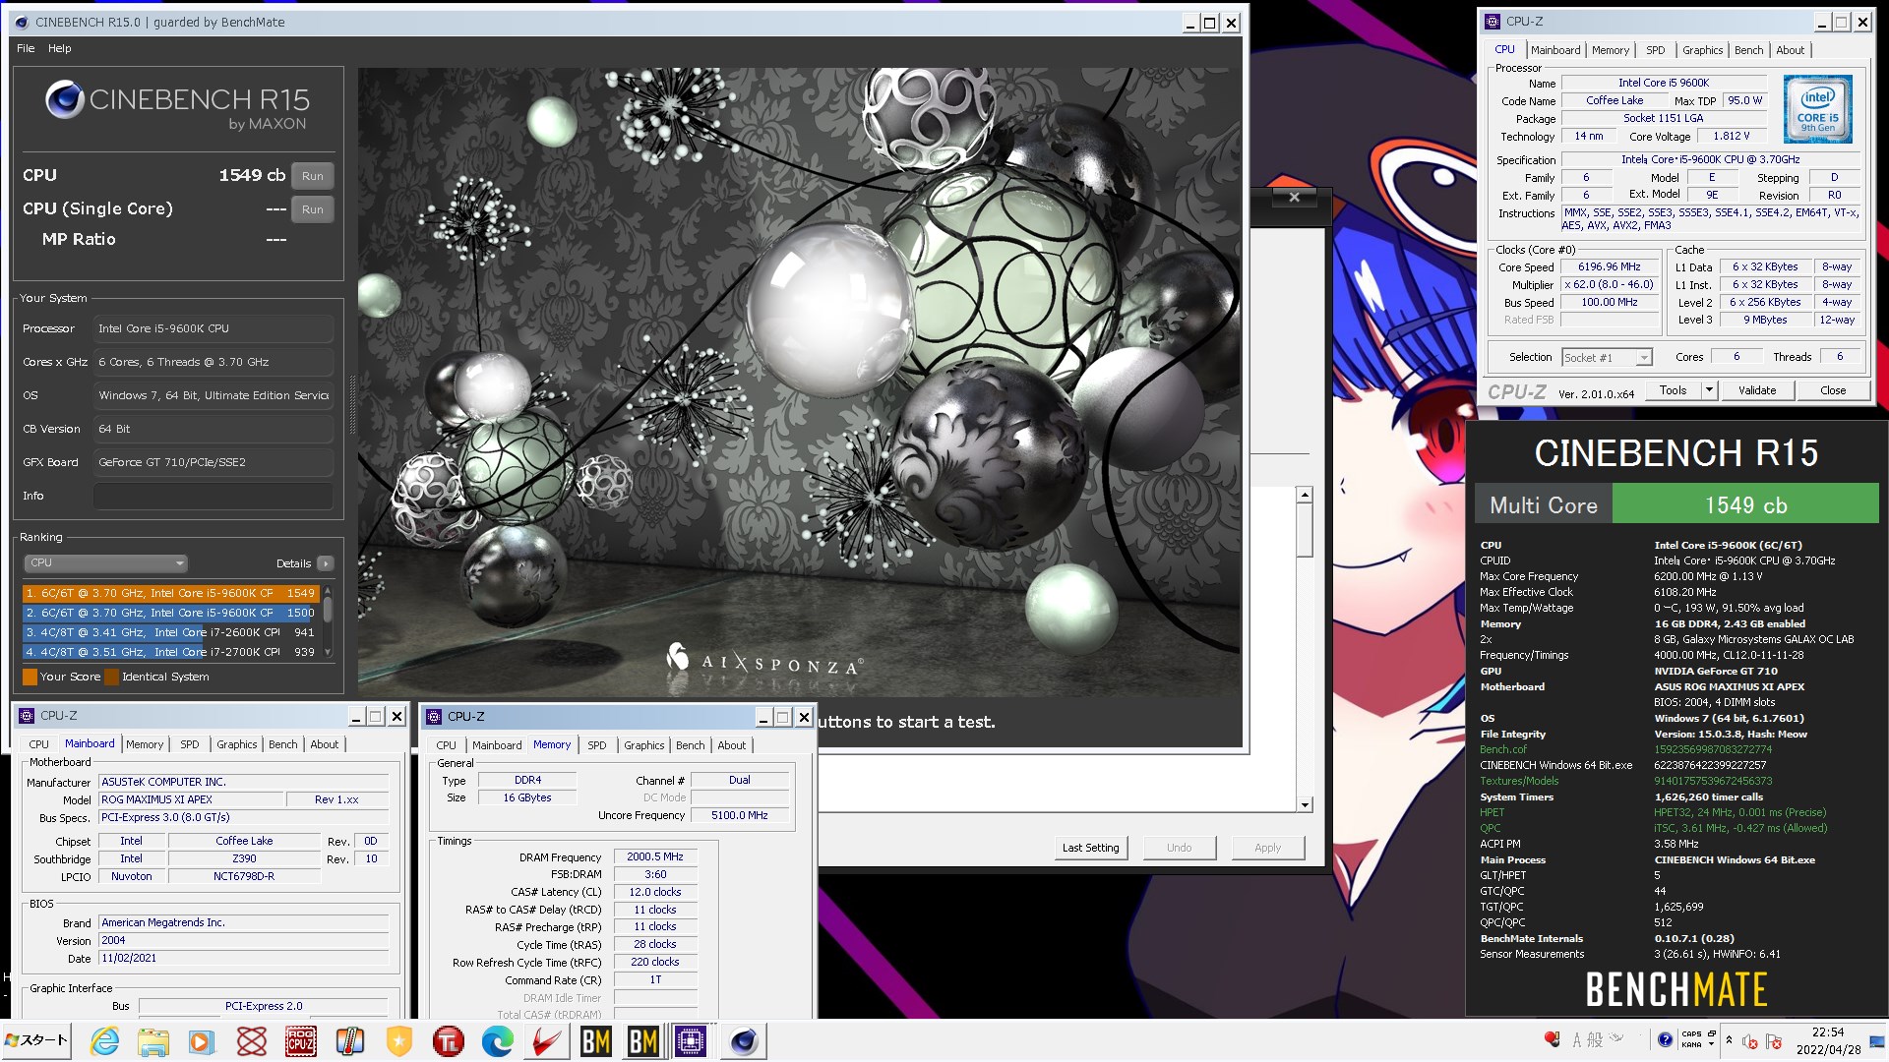Click the empty Info field in Your System
Image resolution: width=1889 pixels, height=1062 pixels.
(x=213, y=497)
